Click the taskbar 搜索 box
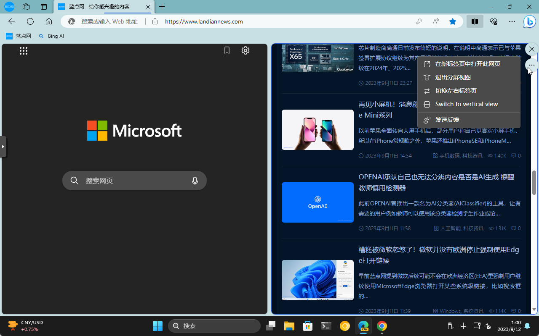The height and width of the screenshot is (336, 539). (214, 326)
